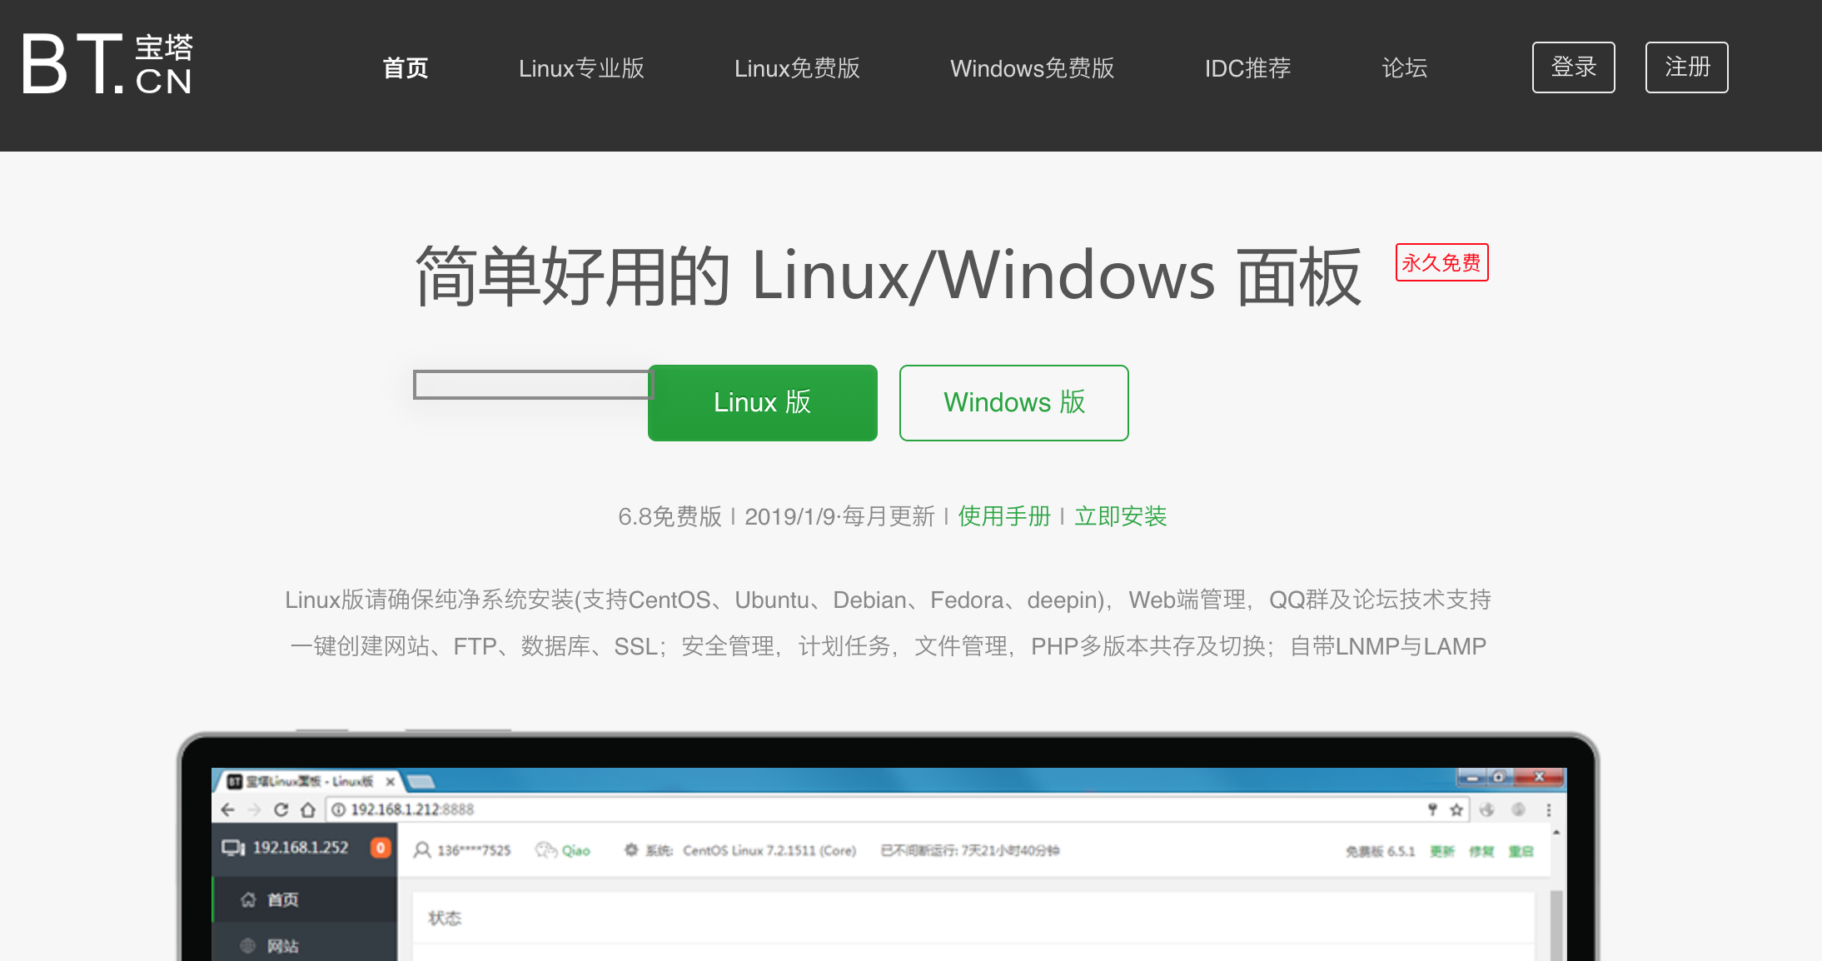Click the panel preview's bookmark star icon
Screen dimensions: 1822x961
1456,809
